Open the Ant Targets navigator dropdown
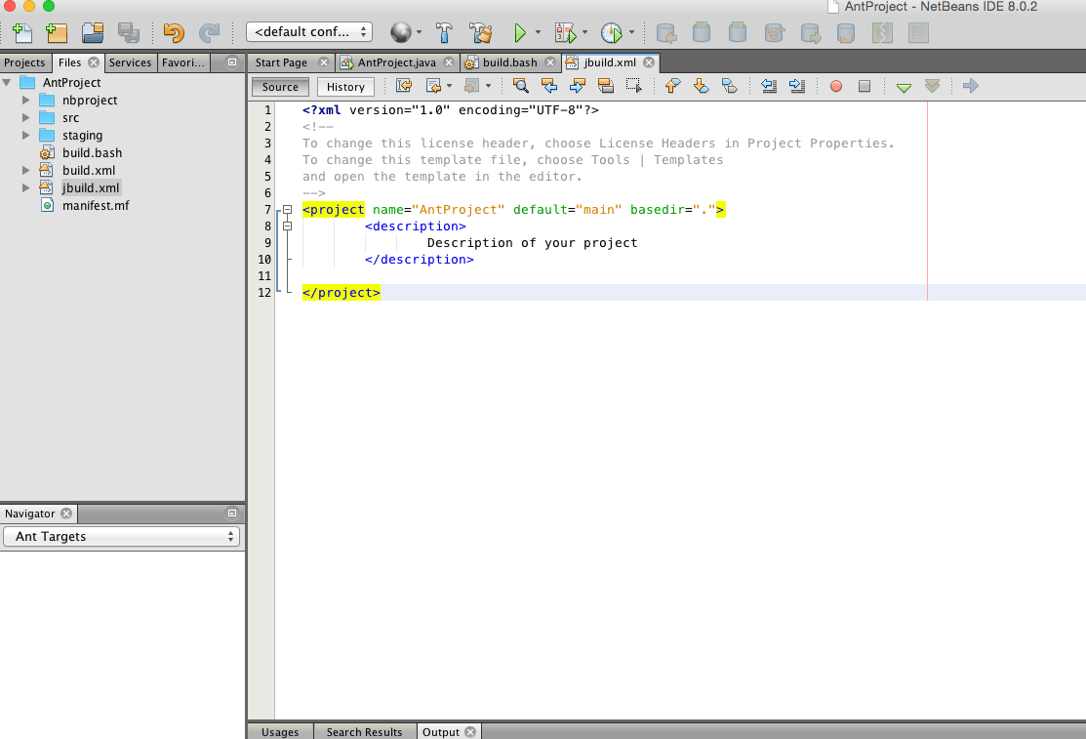 (122, 537)
